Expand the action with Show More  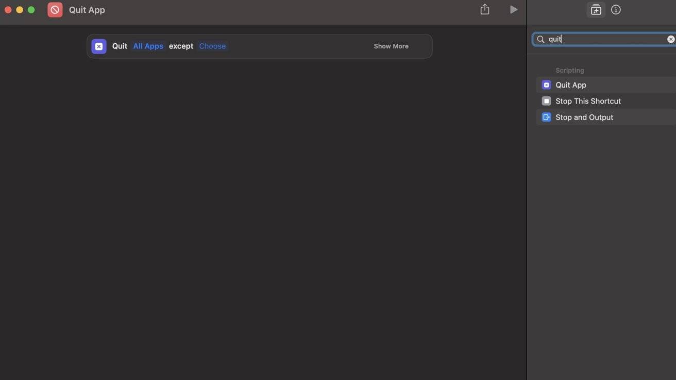(391, 46)
